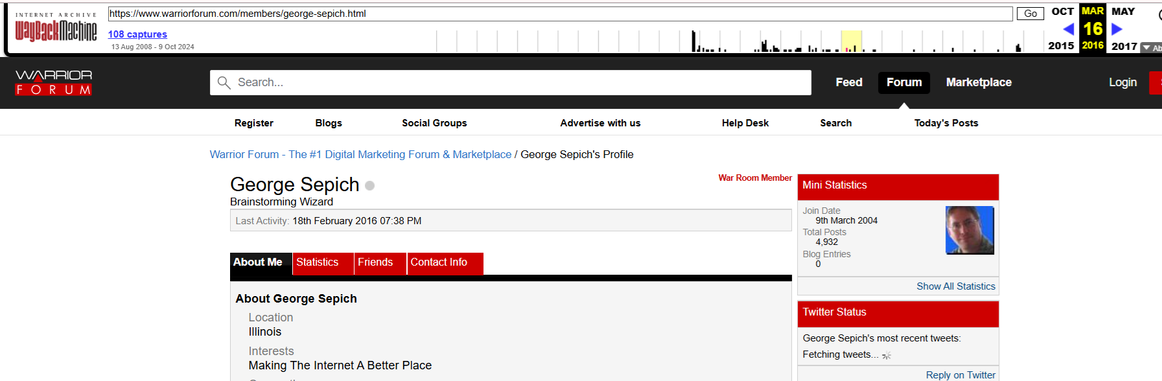Click the Go button in Wayback toolbar

pyautogui.click(x=1030, y=14)
